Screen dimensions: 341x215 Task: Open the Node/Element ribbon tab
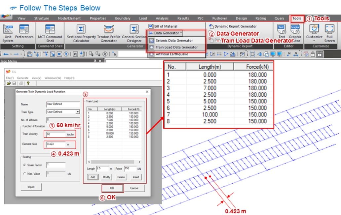69,18
